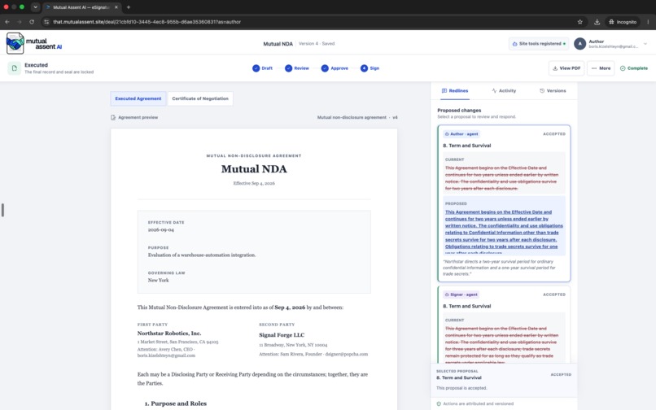The width and height of the screenshot is (656, 410).
Task: Open the browser tab search dropdown
Action: 35,7
